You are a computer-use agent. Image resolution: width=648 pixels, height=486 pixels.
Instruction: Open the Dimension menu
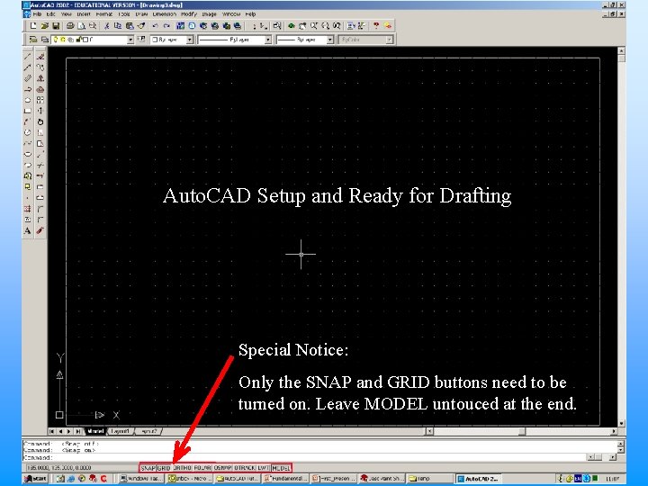click(165, 14)
